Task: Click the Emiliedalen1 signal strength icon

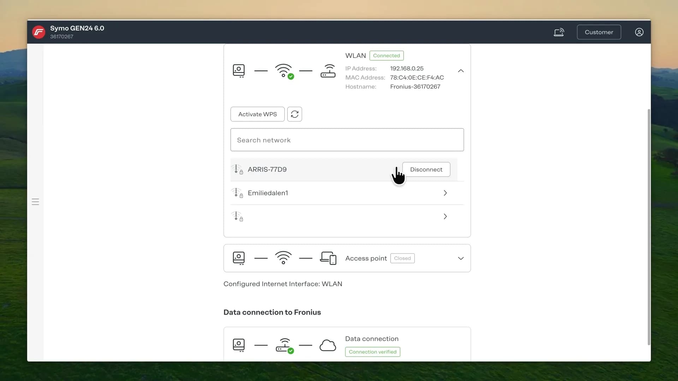Action: [237, 193]
